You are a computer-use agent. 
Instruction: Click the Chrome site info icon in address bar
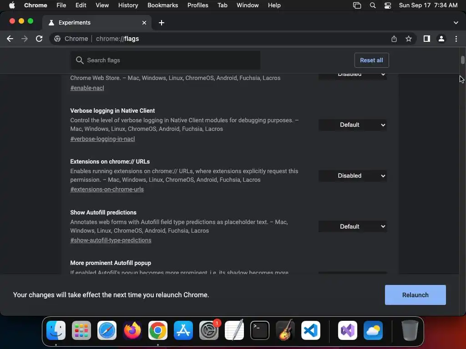[x=57, y=39]
